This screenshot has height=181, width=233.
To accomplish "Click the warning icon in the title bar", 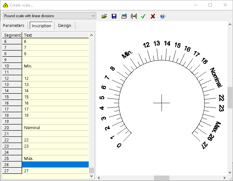I will [x=5, y=5].
